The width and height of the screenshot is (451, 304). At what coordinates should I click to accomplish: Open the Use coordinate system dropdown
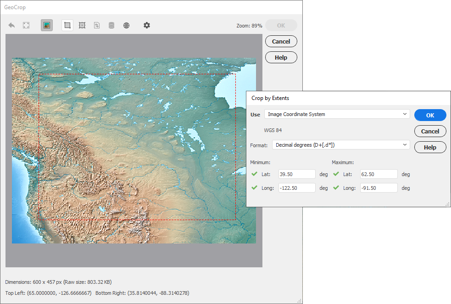pyautogui.click(x=337, y=114)
